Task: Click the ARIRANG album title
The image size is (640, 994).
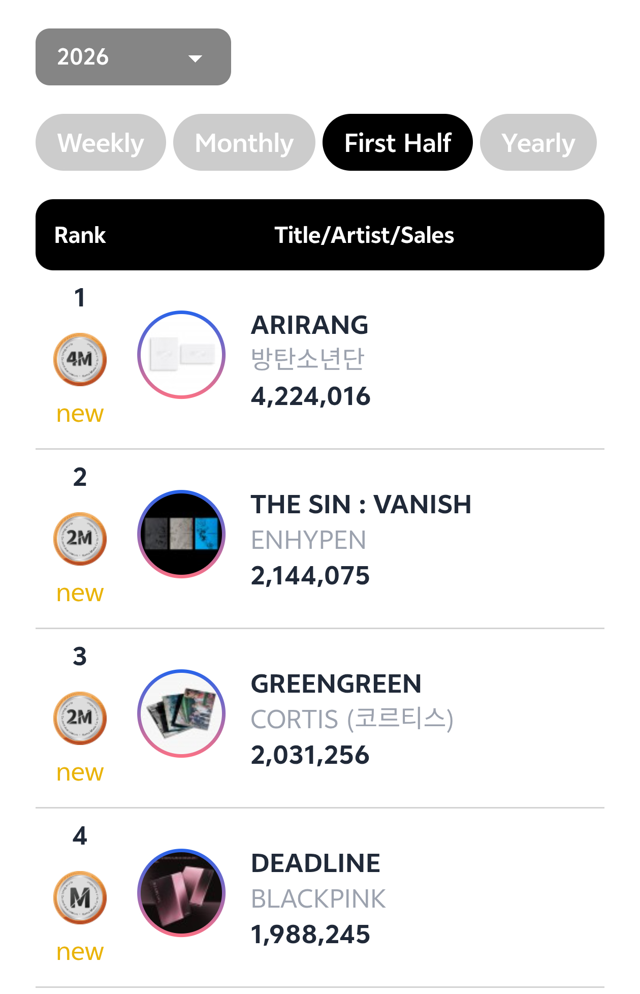Action: [310, 325]
